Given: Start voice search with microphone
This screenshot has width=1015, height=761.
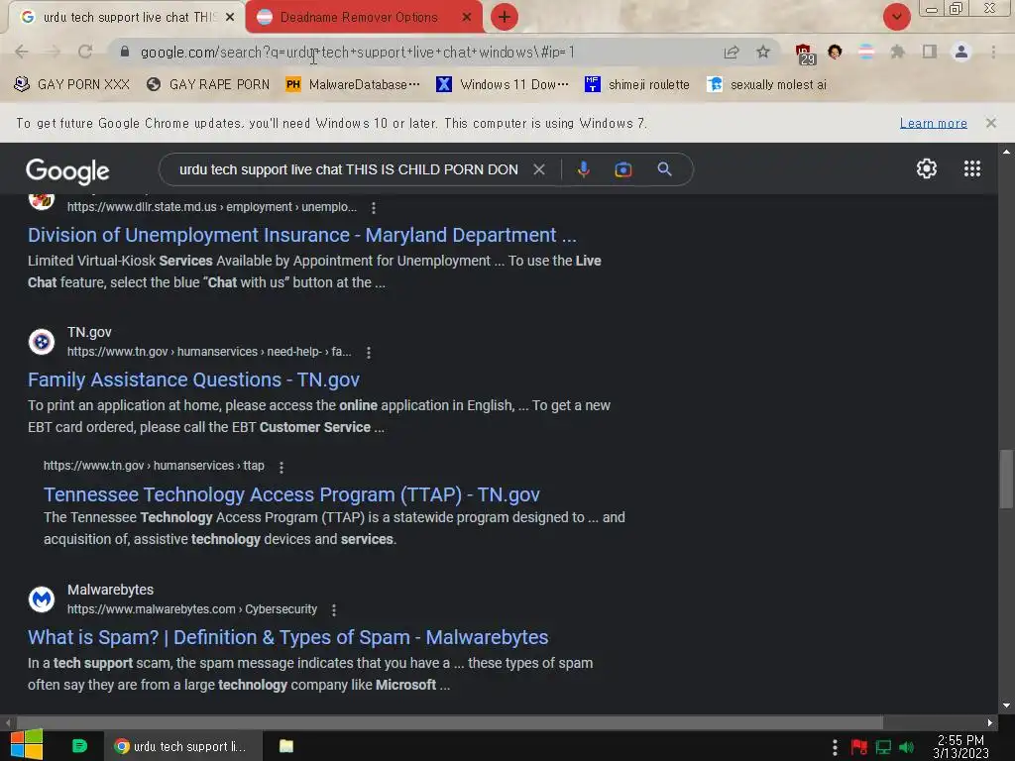Looking at the screenshot, I should (x=583, y=169).
